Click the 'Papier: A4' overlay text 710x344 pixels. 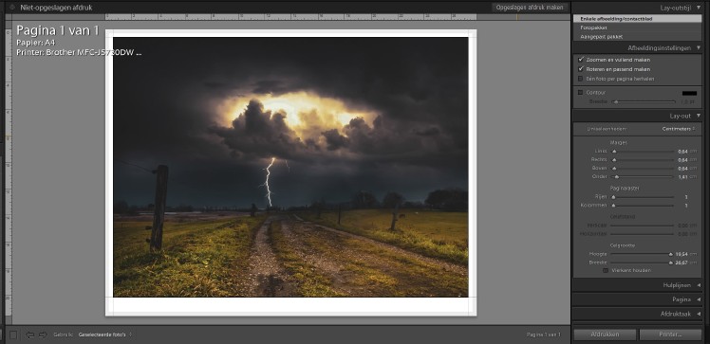(x=36, y=43)
